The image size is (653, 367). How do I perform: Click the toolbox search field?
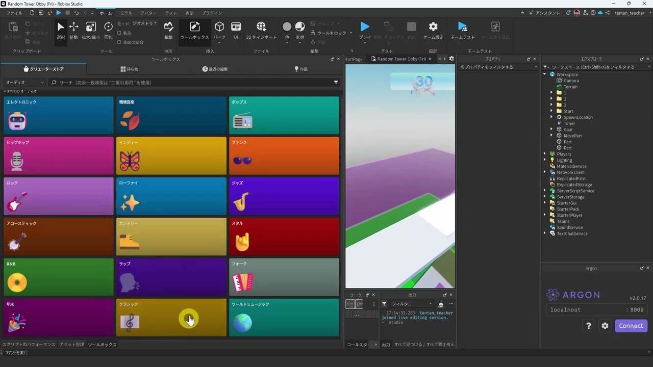pyautogui.click(x=194, y=83)
